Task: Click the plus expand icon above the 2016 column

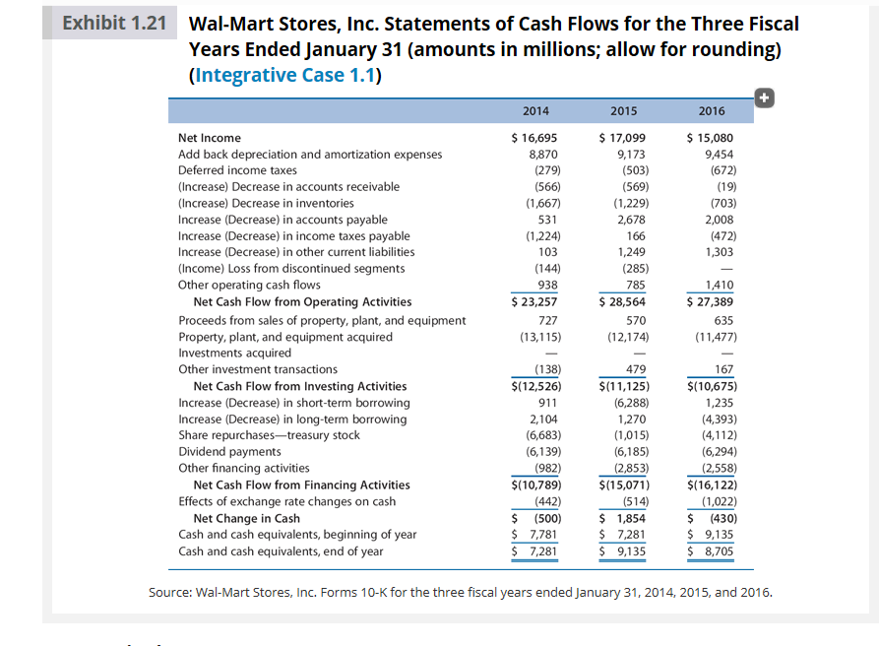Action: (x=765, y=99)
